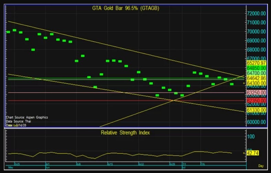Screen dimensions: 271x173
Task: Click the RSI value 42.74 label
Action: tap(253, 153)
